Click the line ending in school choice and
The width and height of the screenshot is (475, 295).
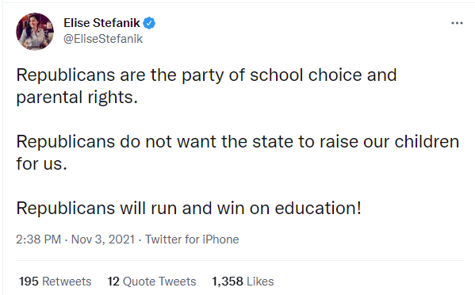206,75
